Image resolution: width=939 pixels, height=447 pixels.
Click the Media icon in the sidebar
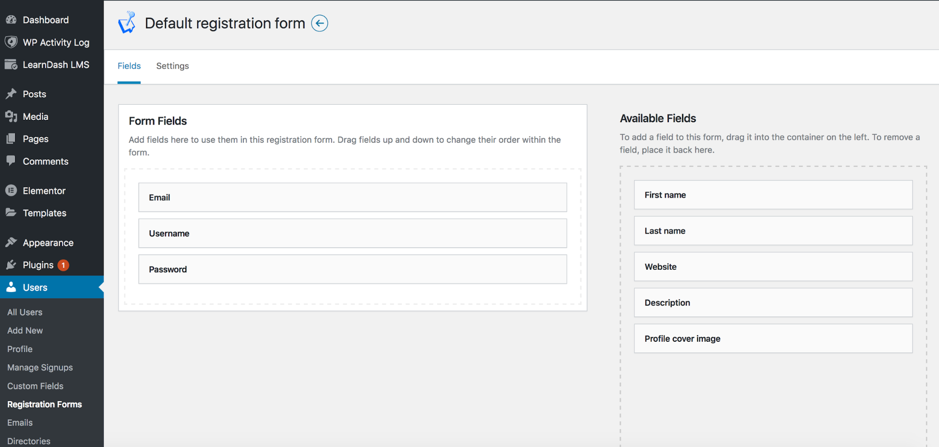(11, 117)
